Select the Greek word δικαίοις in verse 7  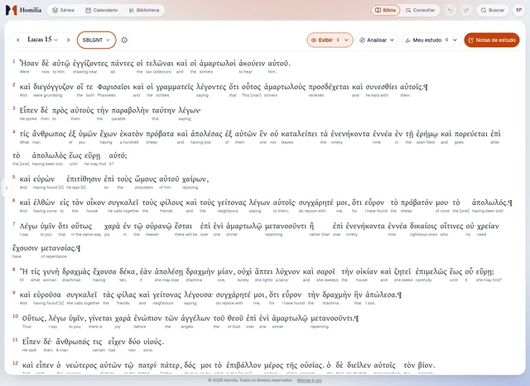click(x=423, y=226)
